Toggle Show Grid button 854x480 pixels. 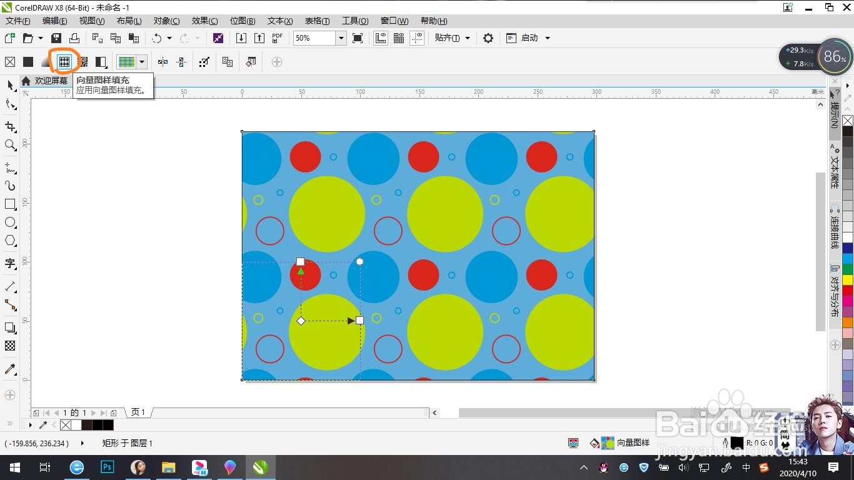pyautogui.click(x=399, y=38)
